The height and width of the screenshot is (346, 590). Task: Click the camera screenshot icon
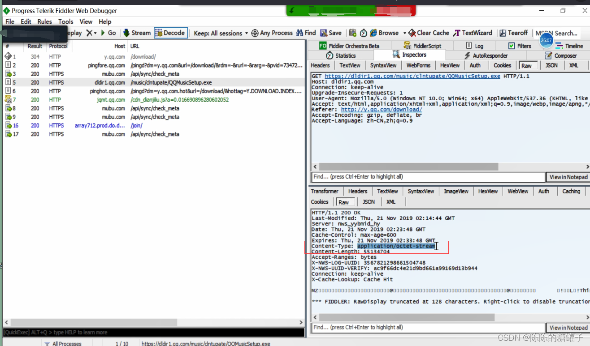[x=352, y=33]
